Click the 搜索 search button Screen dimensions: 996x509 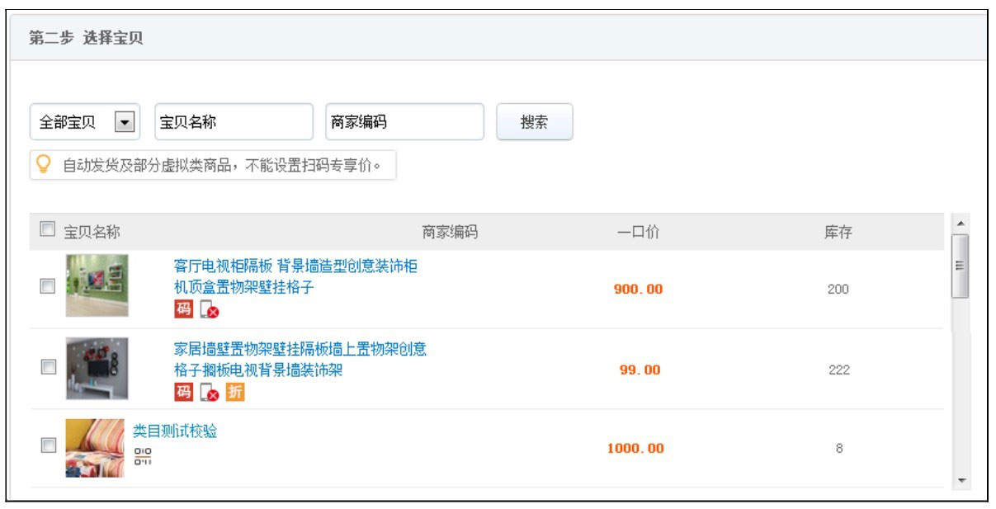pos(535,121)
